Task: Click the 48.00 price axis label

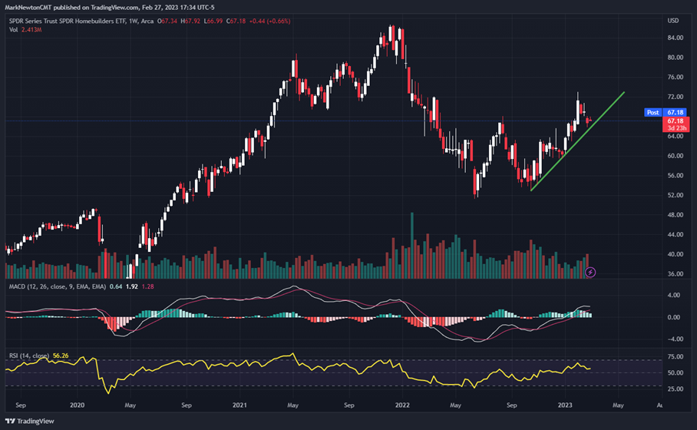Action: (x=676, y=215)
